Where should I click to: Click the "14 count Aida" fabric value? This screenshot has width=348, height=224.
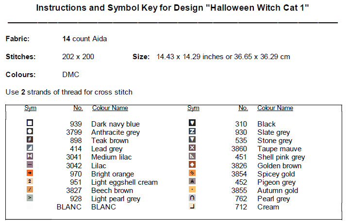coord(84,39)
